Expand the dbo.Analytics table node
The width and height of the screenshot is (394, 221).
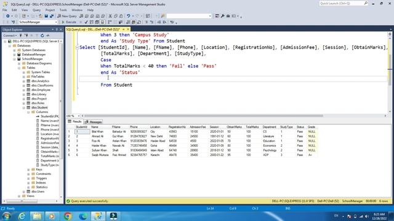click(23, 81)
